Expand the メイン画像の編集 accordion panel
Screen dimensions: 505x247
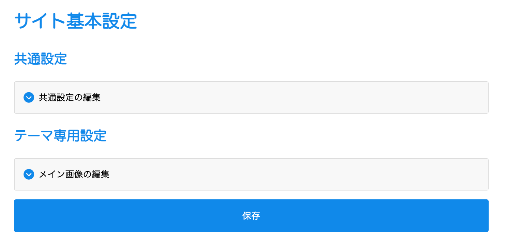[x=74, y=175]
